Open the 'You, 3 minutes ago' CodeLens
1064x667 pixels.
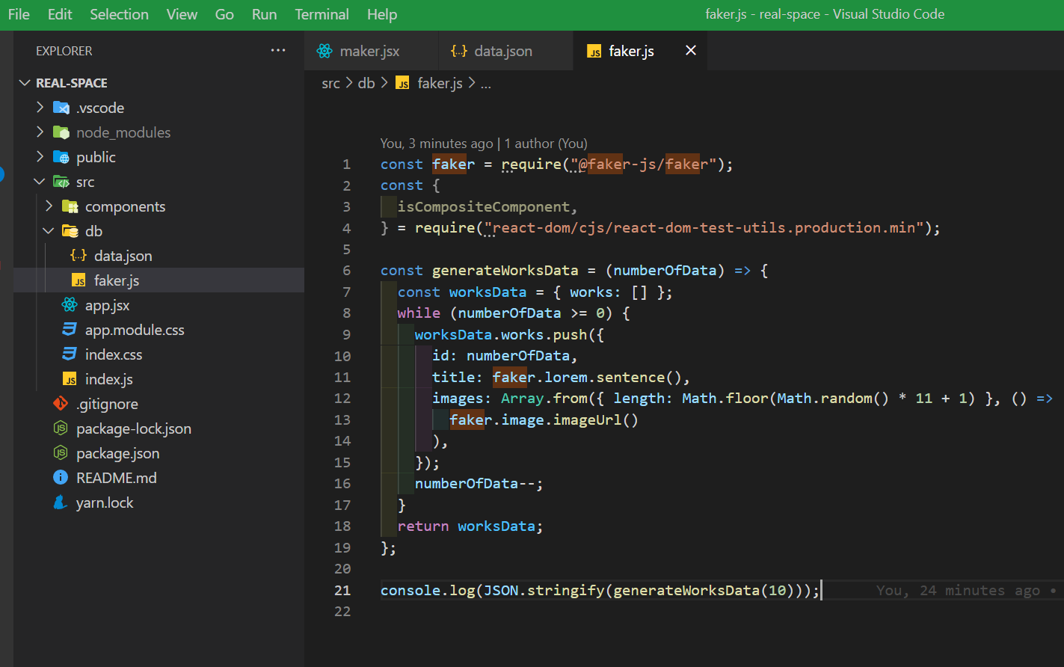pos(437,144)
